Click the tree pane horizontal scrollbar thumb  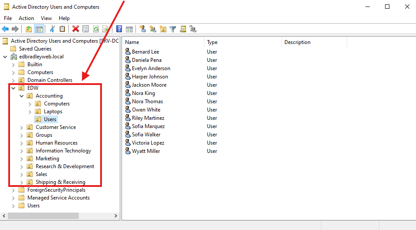point(43,216)
